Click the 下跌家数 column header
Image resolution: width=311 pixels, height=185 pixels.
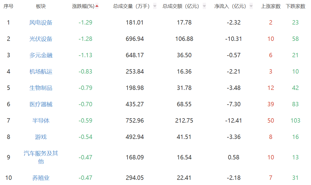click(x=295, y=6)
